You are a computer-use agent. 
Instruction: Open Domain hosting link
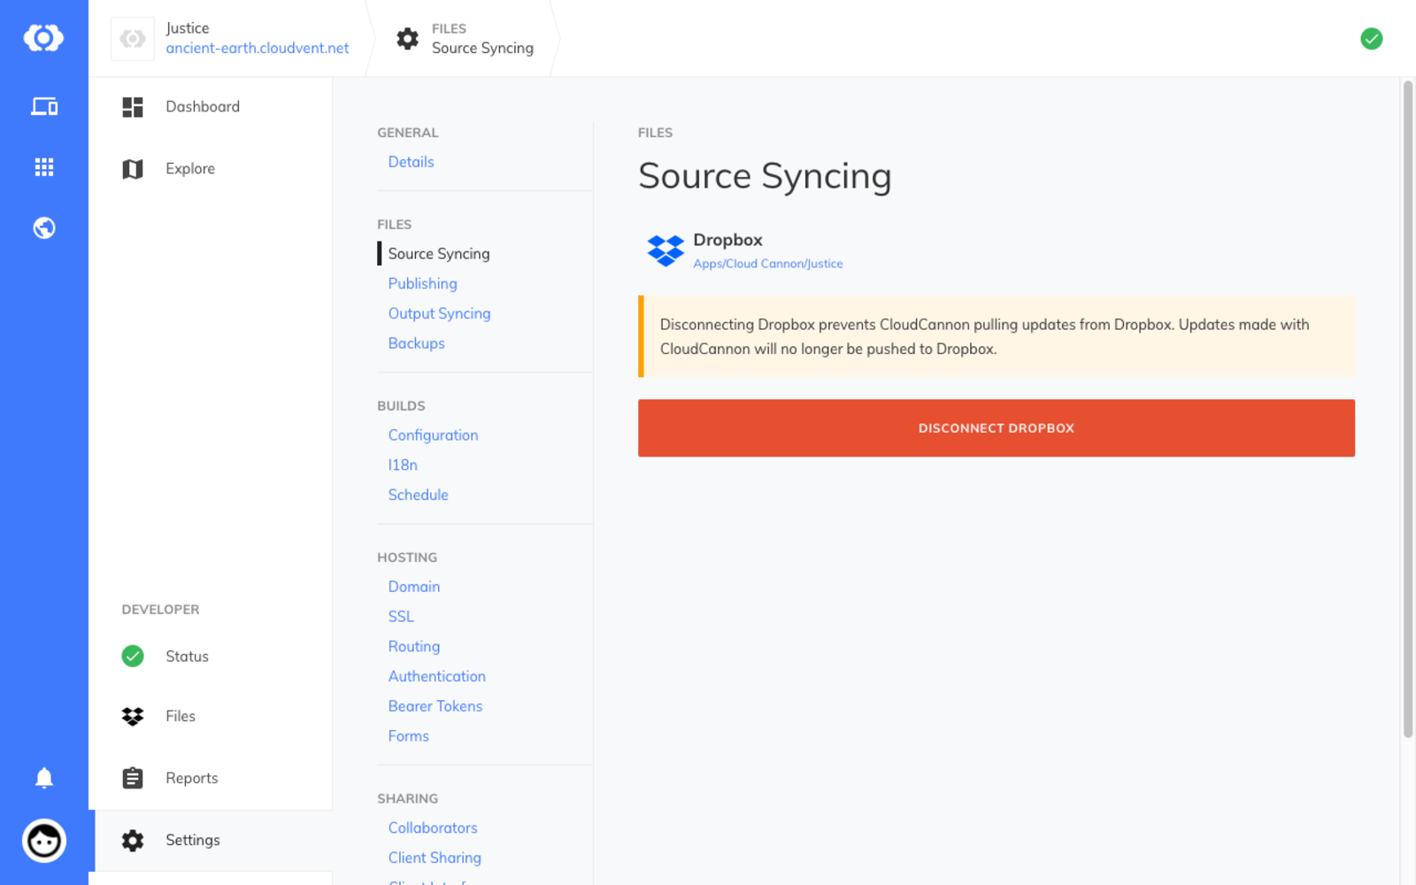413,587
